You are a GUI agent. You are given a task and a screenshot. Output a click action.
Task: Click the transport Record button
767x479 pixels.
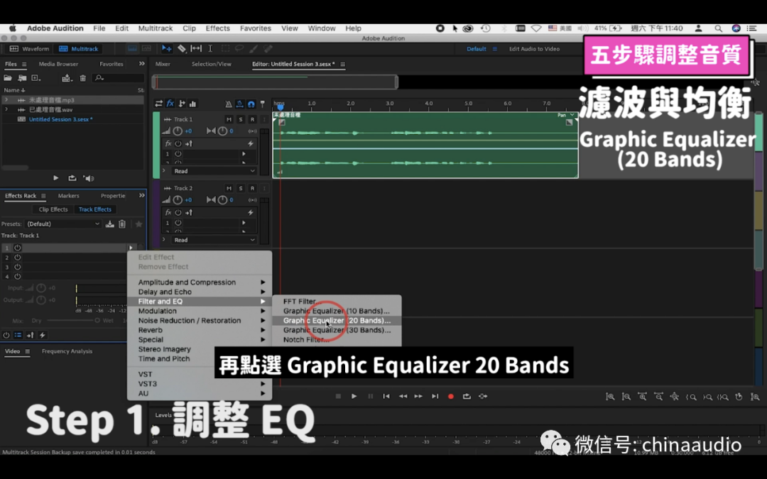(450, 397)
